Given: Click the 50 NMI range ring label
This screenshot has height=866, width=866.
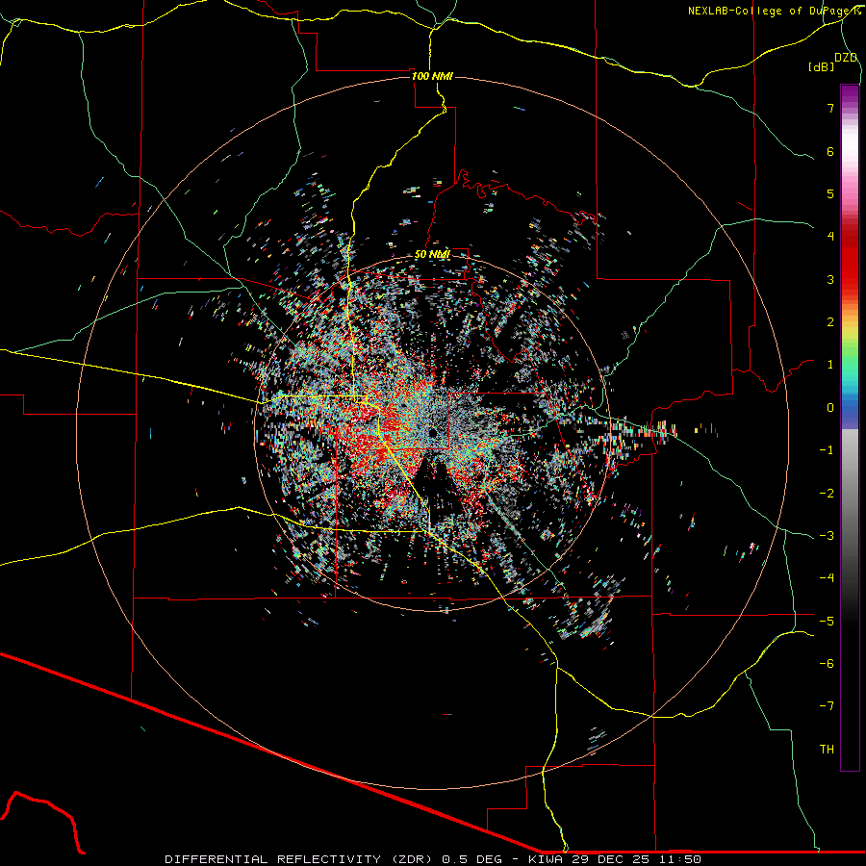Looking at the screenshot, I should pyautogui.click(x=432, y=255).
